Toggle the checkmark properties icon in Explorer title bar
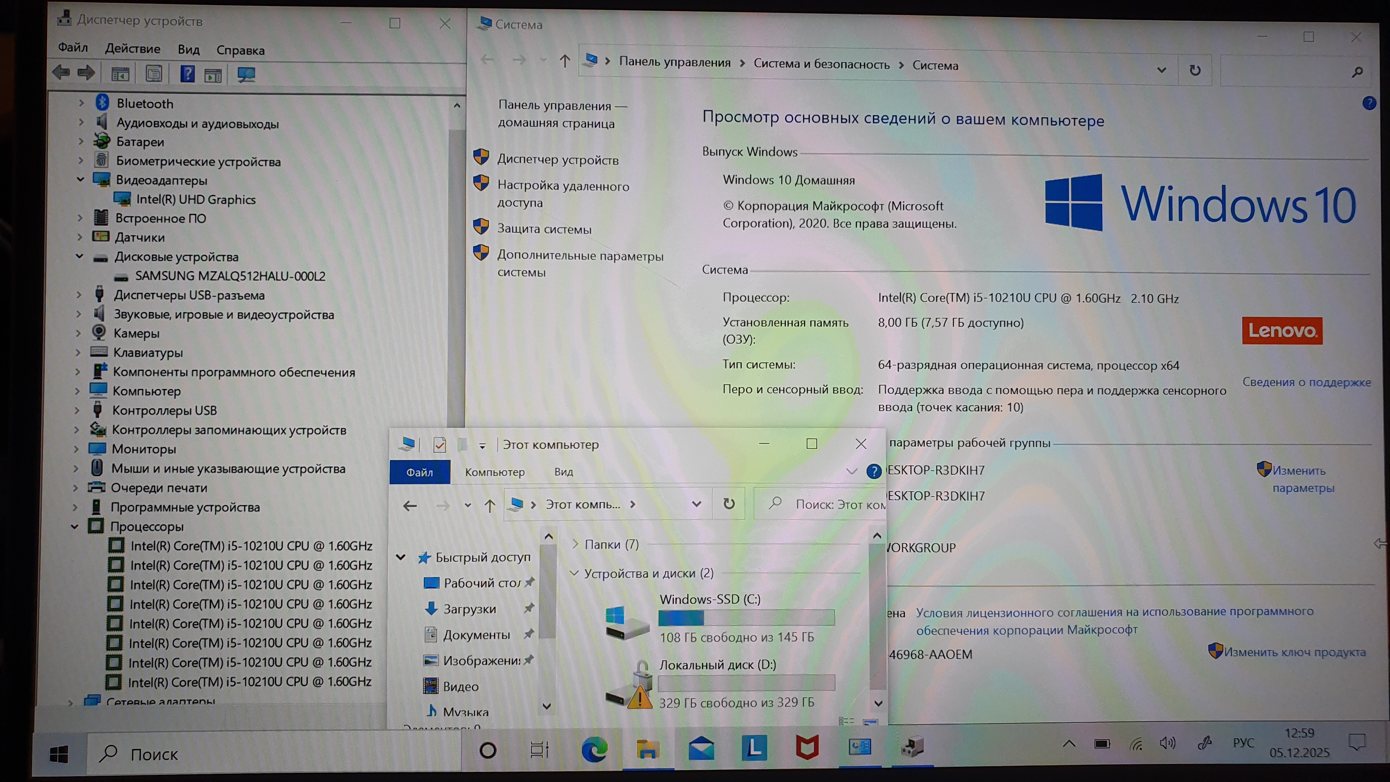The height and width of the screenshot is (782, 1390). pyautogui.click(x=440, y=445)
